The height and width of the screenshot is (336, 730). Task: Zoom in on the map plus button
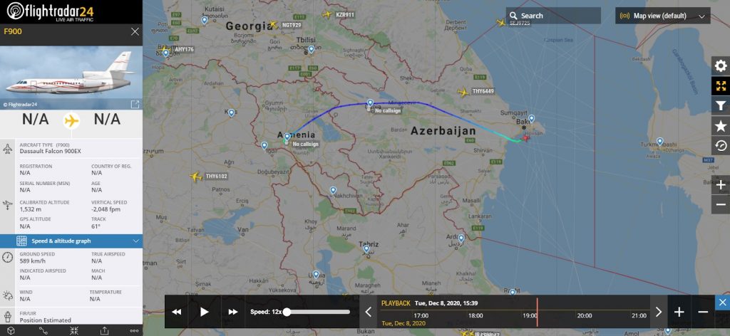720,185
